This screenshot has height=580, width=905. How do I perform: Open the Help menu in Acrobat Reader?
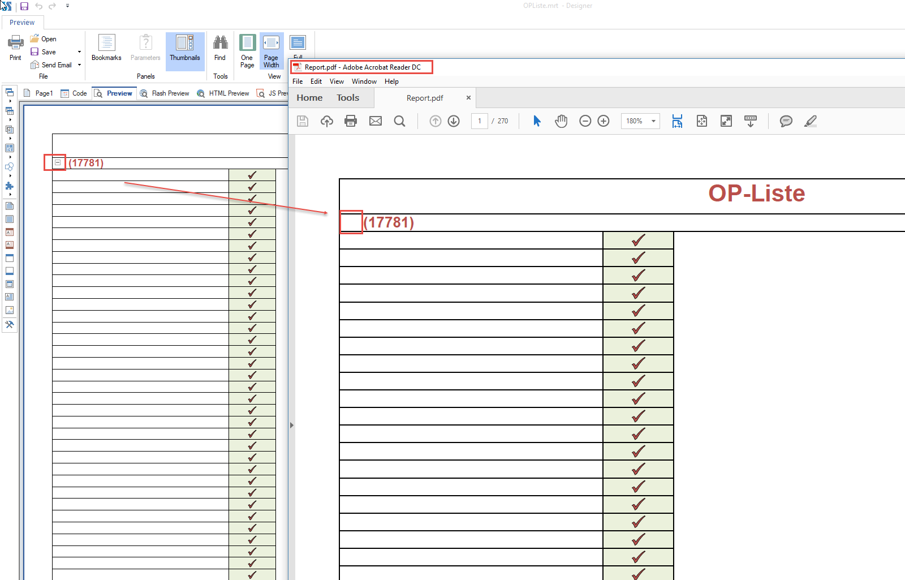pyautogui.click(x=391, y=81)
